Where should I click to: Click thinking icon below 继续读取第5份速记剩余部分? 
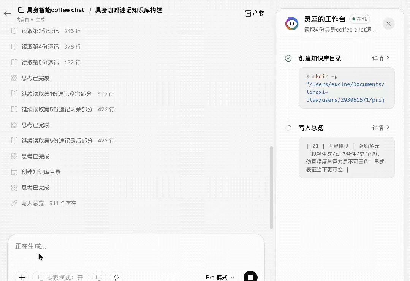click(14, 125)
